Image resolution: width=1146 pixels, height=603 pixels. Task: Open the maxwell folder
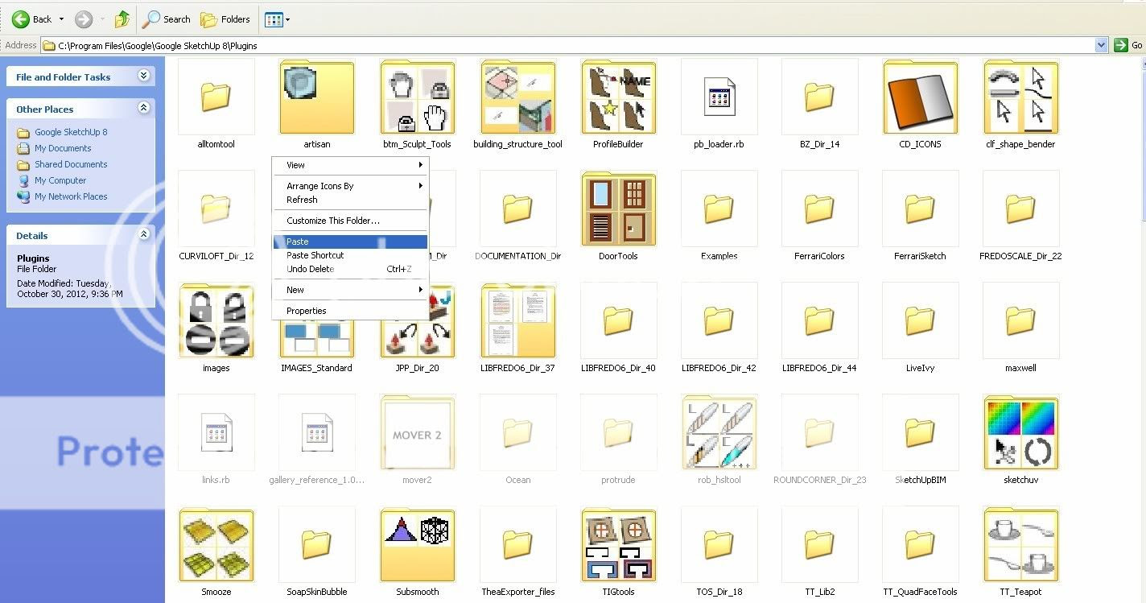click(1020, 320)
